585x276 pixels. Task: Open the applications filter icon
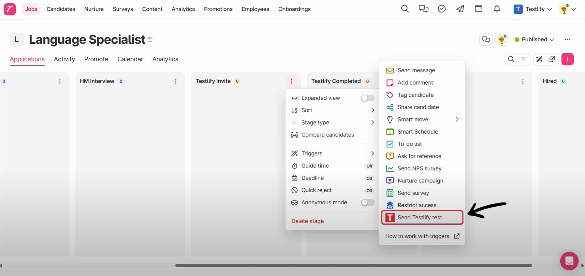523,59
